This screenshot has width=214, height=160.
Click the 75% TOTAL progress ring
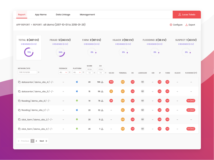coord(29,52)
